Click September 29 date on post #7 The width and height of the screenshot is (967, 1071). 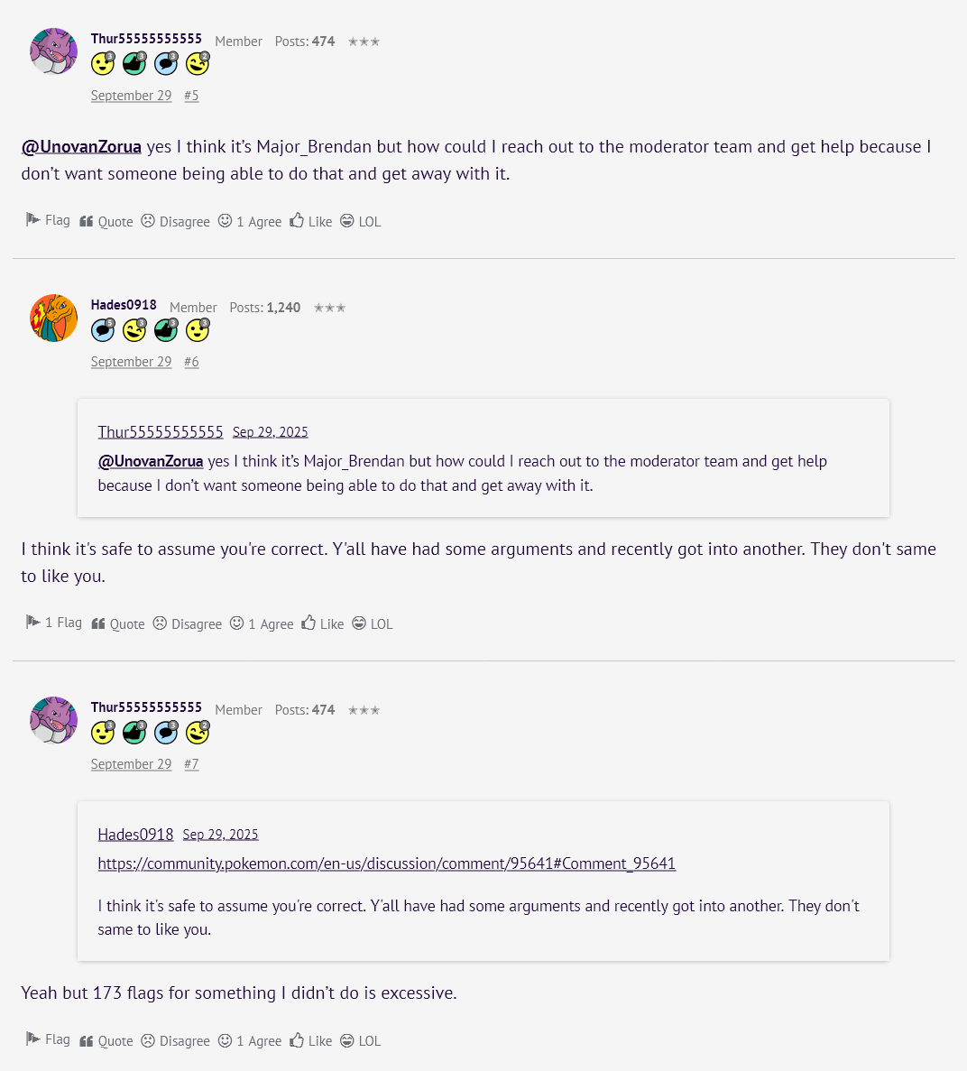(131, 764)
